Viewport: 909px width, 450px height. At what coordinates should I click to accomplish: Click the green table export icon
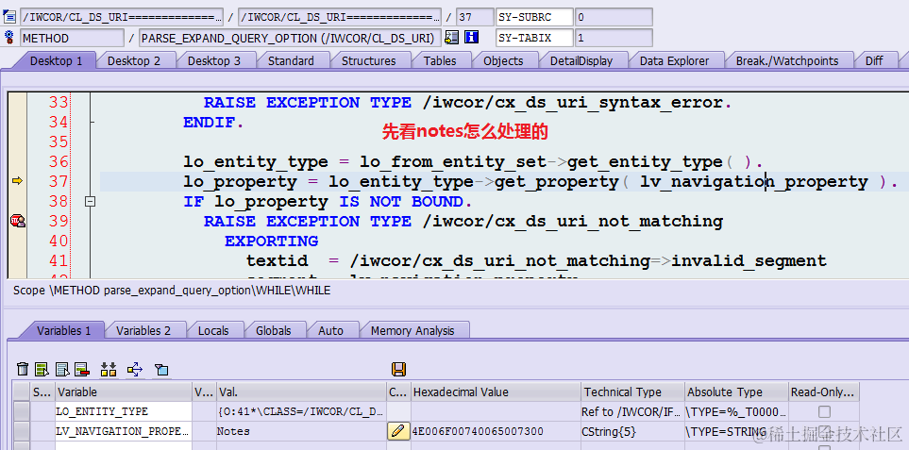coord(42,369)
